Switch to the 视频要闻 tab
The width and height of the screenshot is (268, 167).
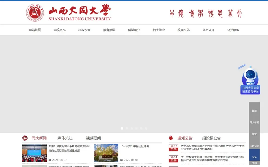[94, 138]
